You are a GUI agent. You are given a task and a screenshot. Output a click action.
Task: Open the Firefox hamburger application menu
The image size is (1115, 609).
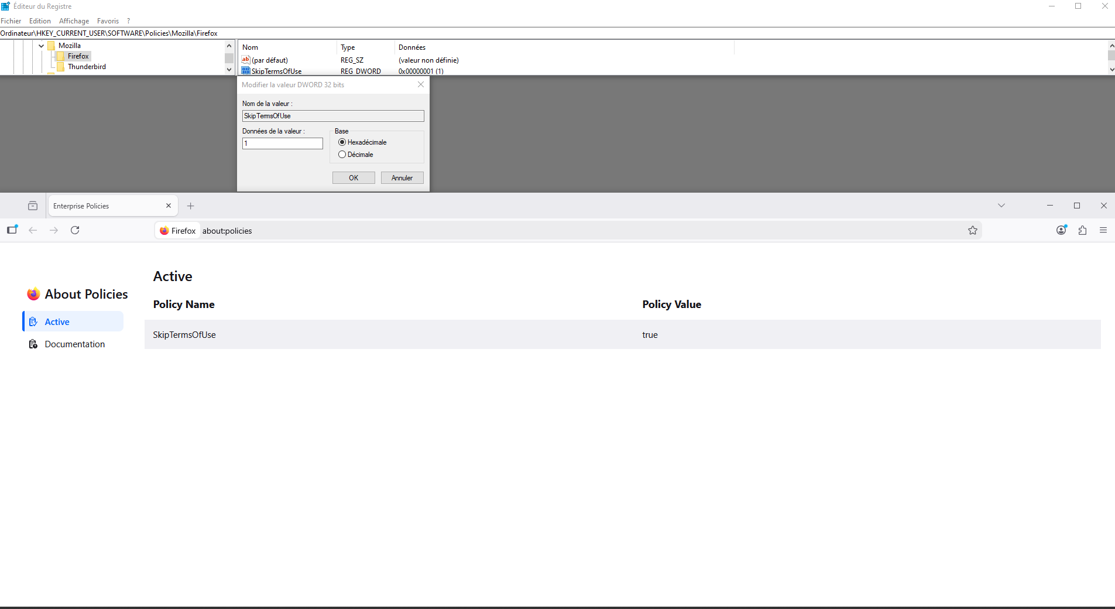click(x=1103, y=230)
